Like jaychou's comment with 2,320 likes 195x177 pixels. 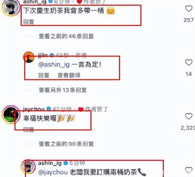click(189, 116)
